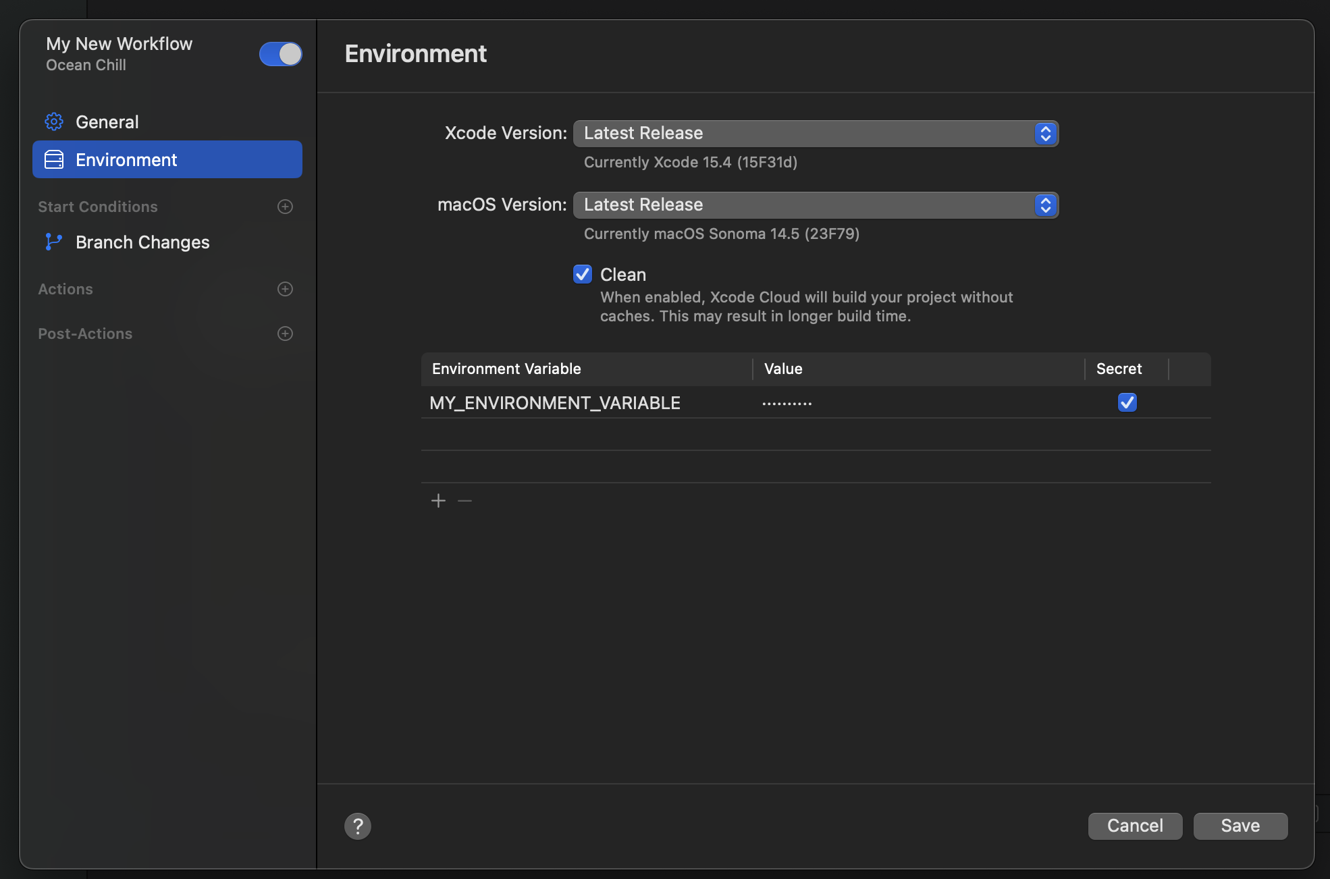Click the Environment server icon in sidebar
1330x879 pixels.
pyautogui.click(x=54, y=159)
